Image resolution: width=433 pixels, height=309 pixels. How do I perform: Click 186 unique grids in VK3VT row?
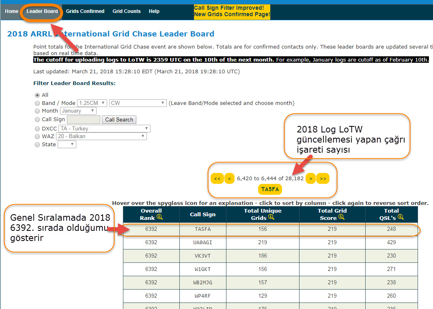(x=263, y=256)
